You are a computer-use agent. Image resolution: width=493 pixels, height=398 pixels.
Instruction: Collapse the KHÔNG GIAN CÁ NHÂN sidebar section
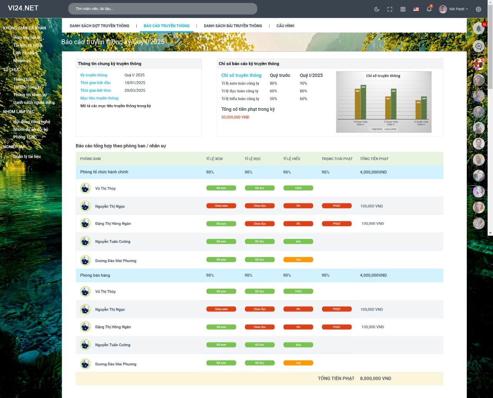(x=25, y=28)
